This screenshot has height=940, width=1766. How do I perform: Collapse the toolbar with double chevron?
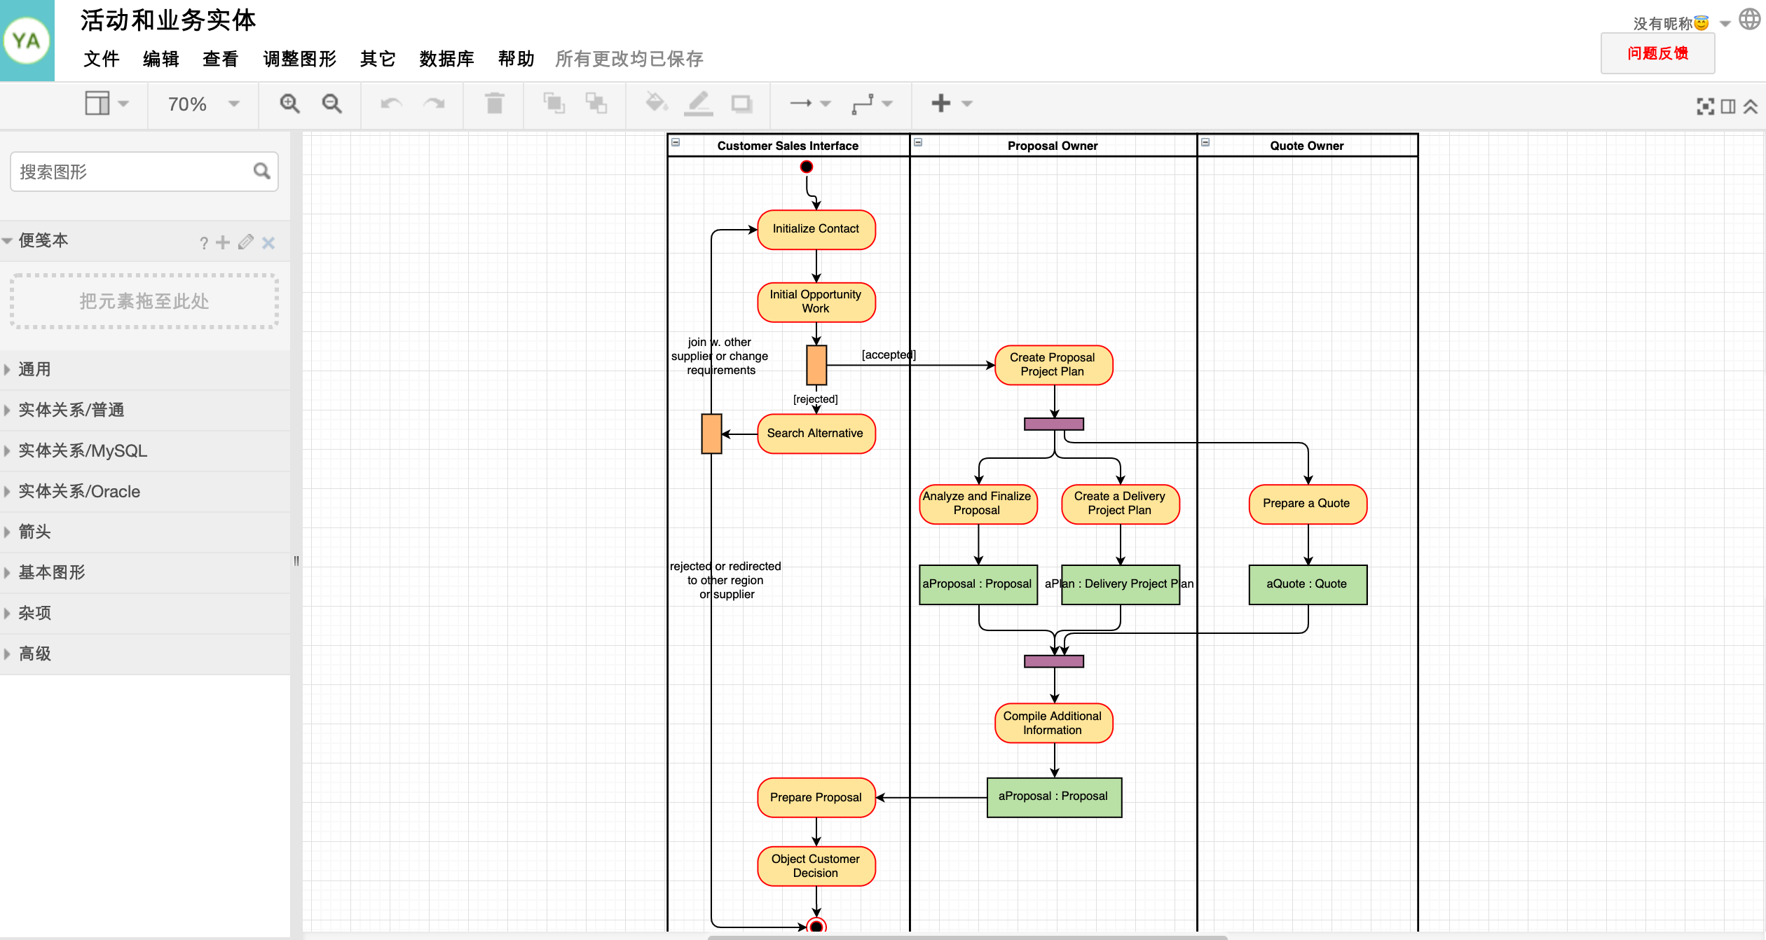pyautogui.click(x=1751, y=106)
